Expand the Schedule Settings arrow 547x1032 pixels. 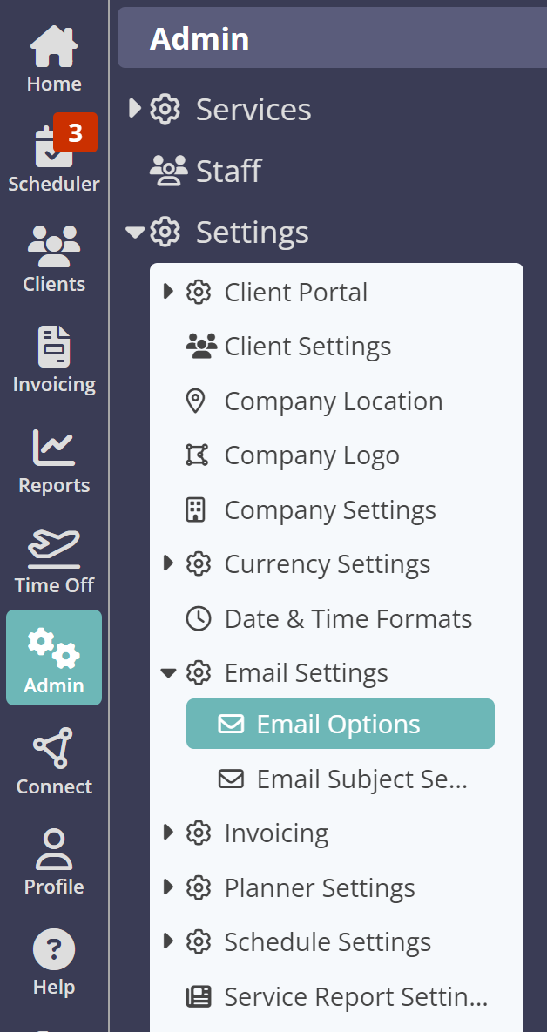pos(168,941)
